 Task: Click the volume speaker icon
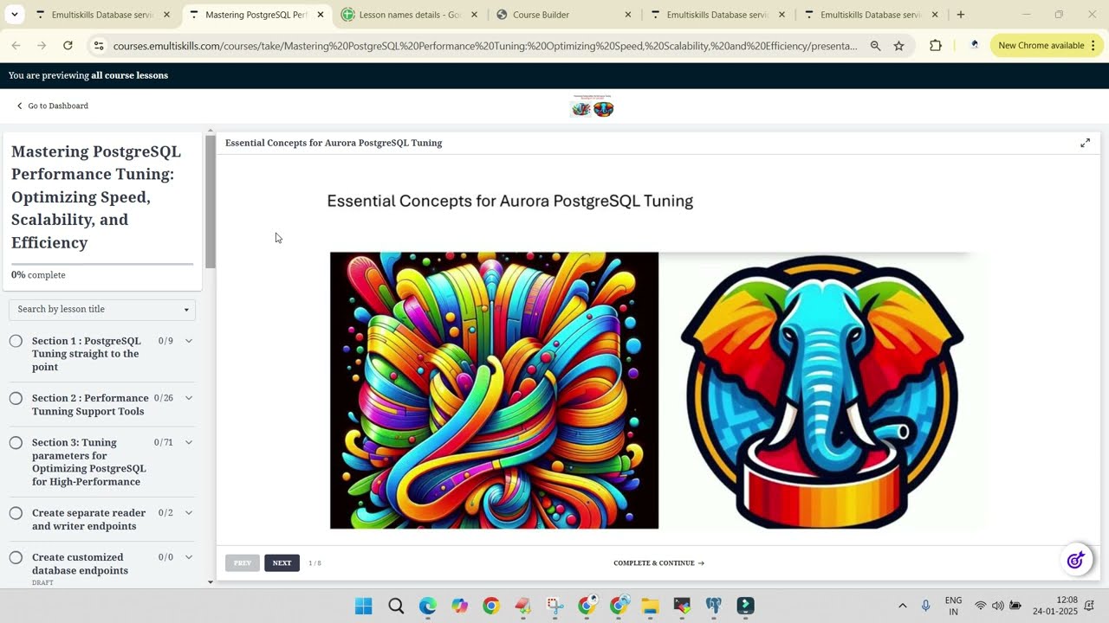[998, 606]
